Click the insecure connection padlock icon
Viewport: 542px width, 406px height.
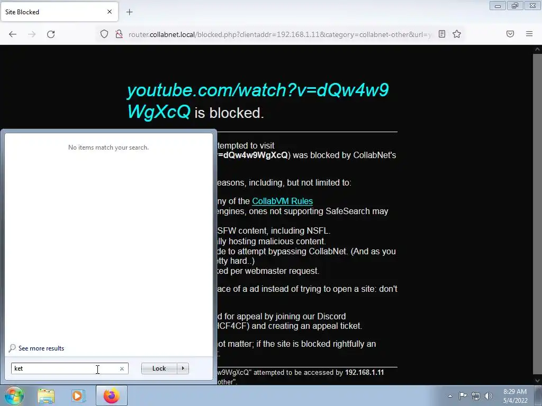pos(119,34)
